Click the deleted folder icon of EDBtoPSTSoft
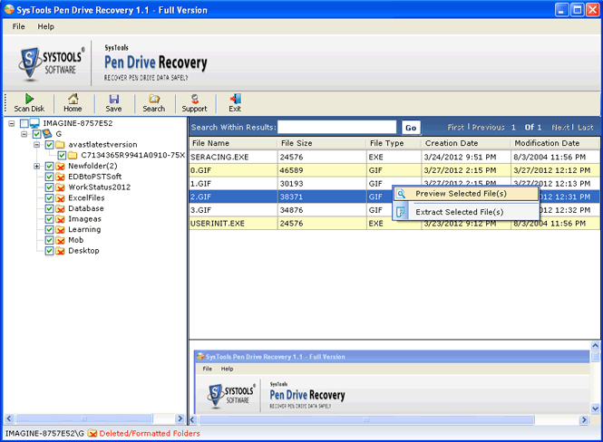The width and height of the screenshot is (603, 442). coord(60,177)
